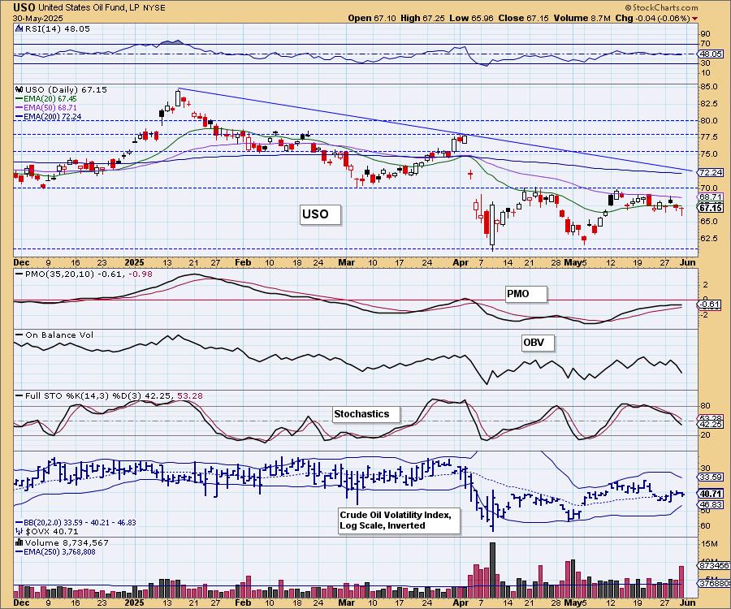Click the boxed USO annotation on the price chart
This screenshot has width=731, height=609.
click(320, 214)
